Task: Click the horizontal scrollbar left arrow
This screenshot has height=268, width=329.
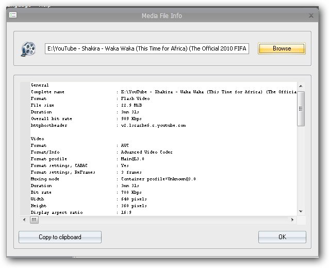Action: [24, 220]
